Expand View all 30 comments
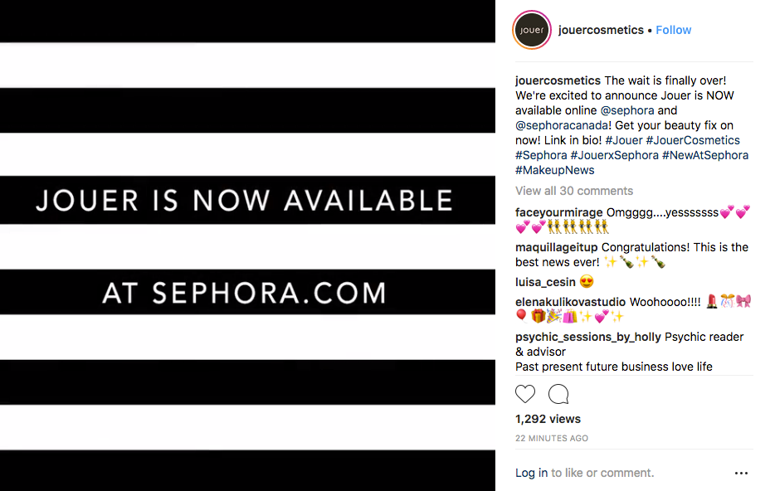This screenshot has height=491, width=770. pos(573,191)
